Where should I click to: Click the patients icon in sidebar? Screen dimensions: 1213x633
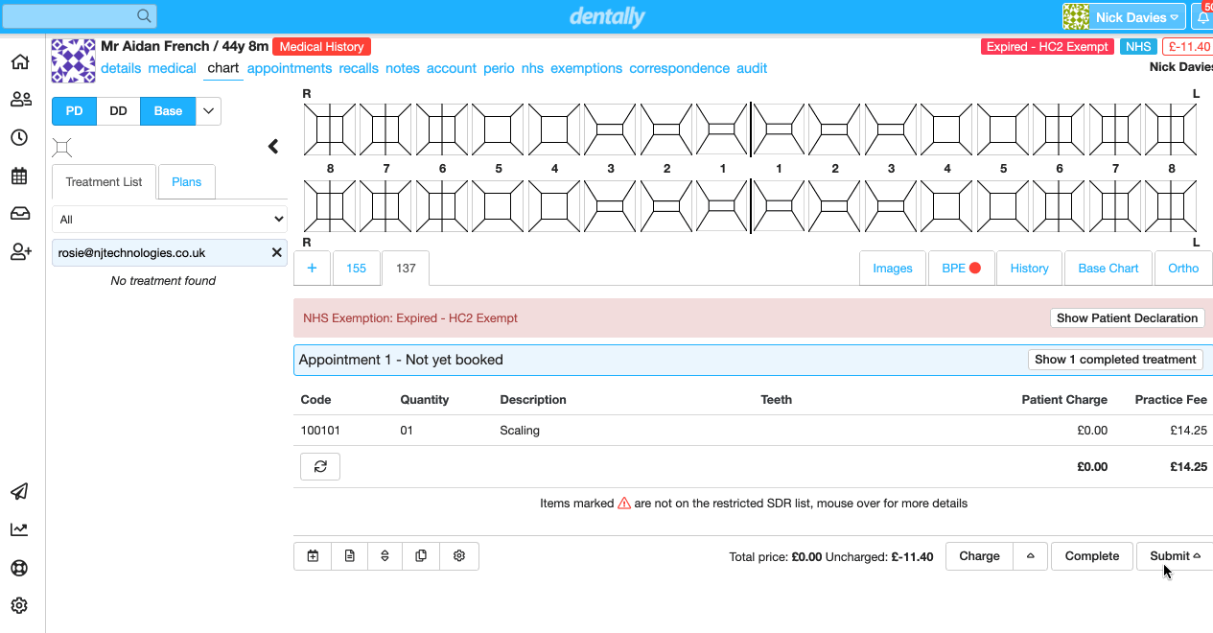pos(19,99)
